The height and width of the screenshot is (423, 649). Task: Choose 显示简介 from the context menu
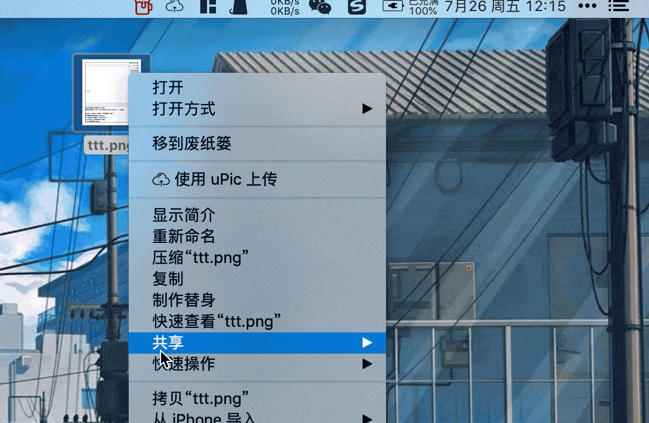[257, 215]
